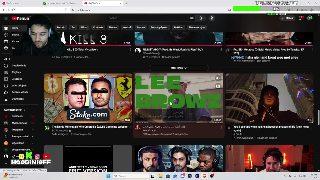Switch to the YouTube Music browser tab

(20, 3)
